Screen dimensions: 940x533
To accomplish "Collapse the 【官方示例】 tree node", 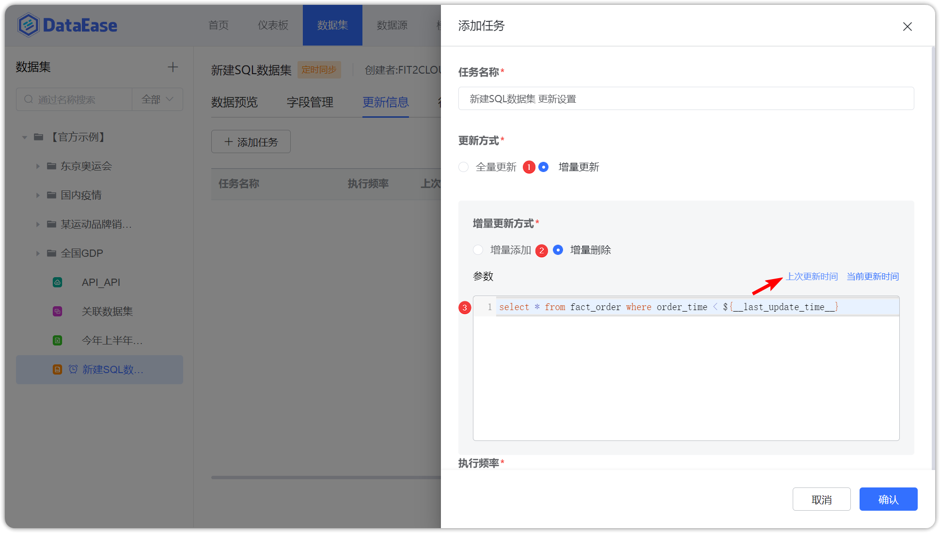I will click(25, 138).
